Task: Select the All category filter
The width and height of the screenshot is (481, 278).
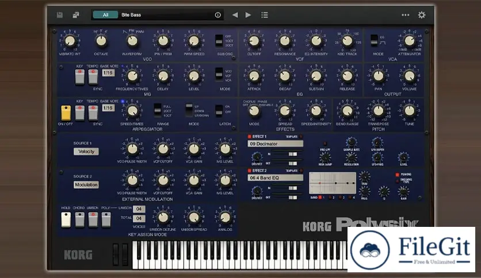Action: tap(105, 15)
